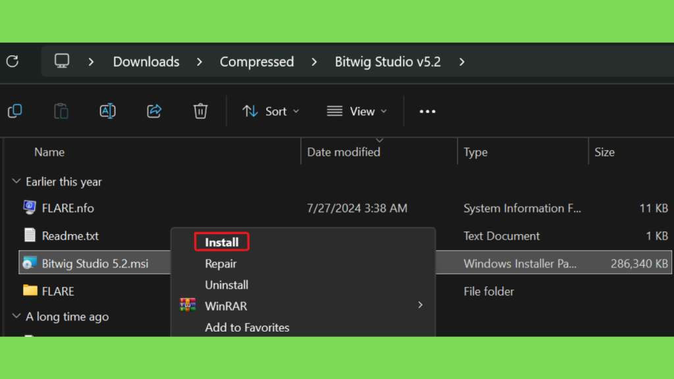
Task: Click the 1 KB size cell
Action: coord(657,236)
